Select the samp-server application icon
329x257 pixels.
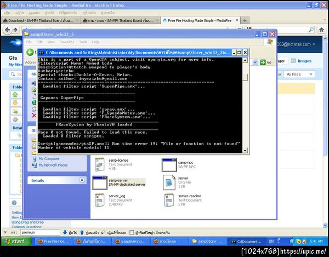click(x=100, y=182)
